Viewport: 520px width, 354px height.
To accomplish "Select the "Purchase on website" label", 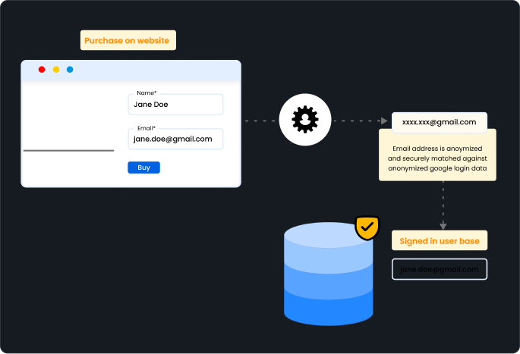I will pos(128,40).
